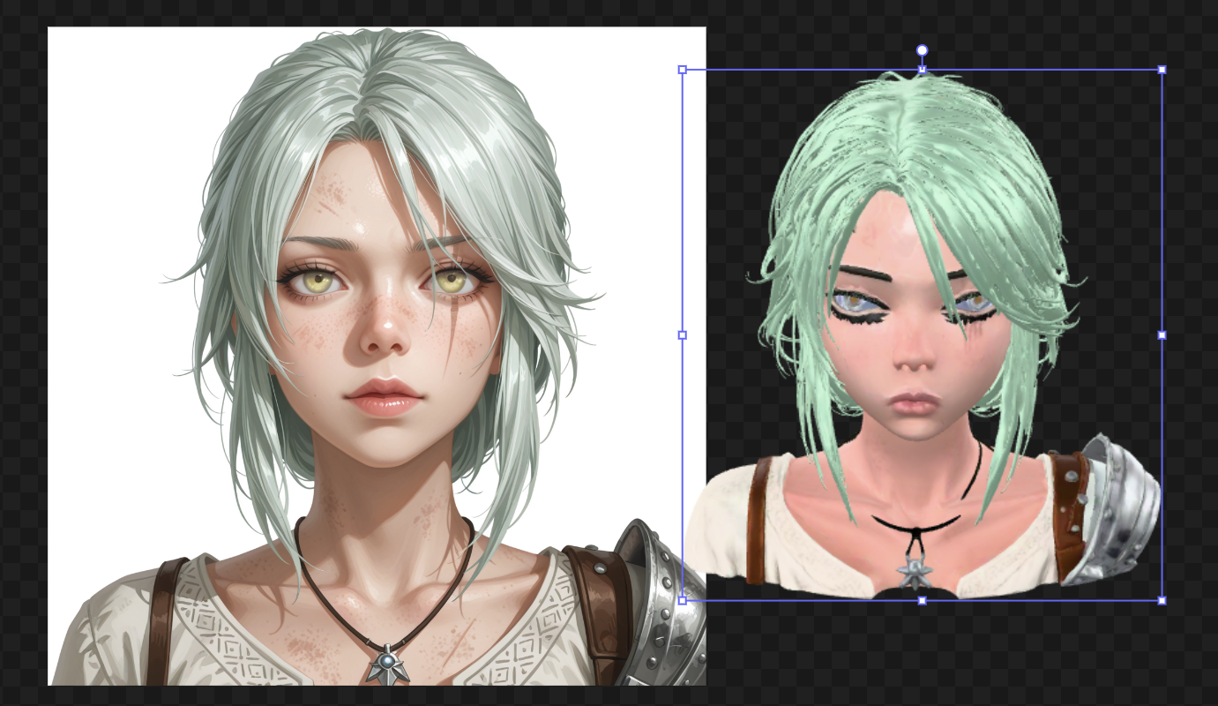Click the top-left corner handle of the selection box
This screenshot has height=706, width=1218.
(683, 69)
